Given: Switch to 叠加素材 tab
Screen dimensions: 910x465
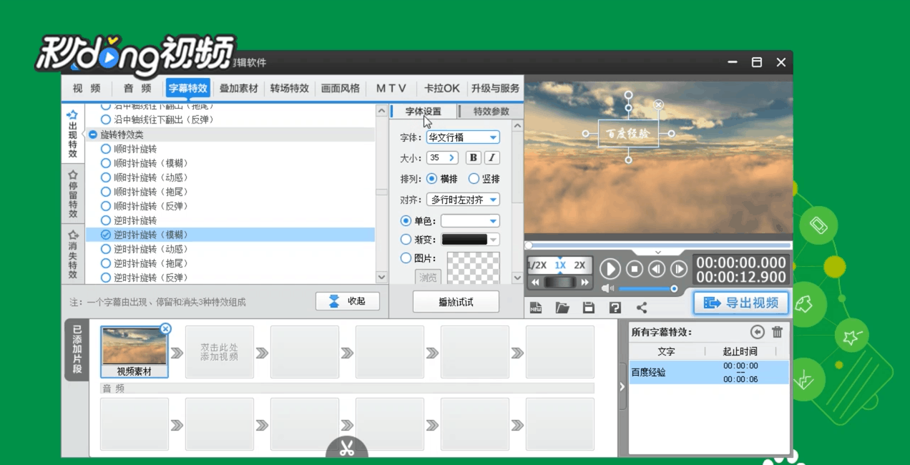Looking at the screenshot, I should point(238,89).
